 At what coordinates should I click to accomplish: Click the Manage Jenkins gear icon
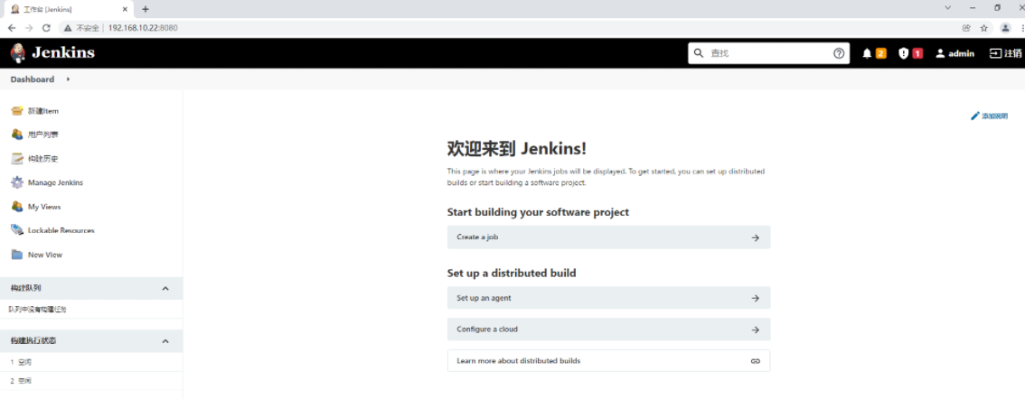pyautogui.click(x=17, y=182)
